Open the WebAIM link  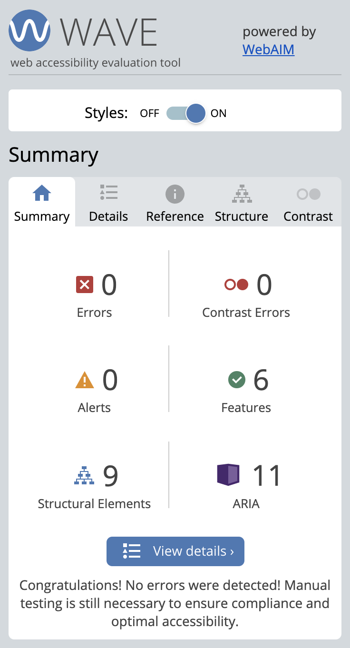(268, 49)
